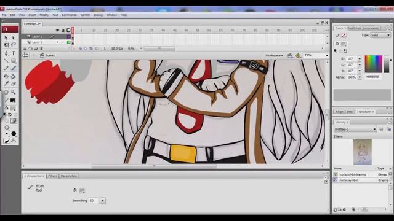
Task: Toggle Lock Fill brush option
Action: [14, 121]
